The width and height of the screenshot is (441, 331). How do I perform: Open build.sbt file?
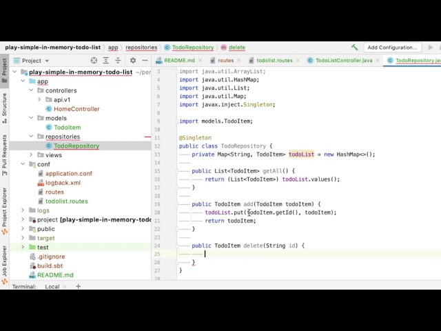coord(50,265)
